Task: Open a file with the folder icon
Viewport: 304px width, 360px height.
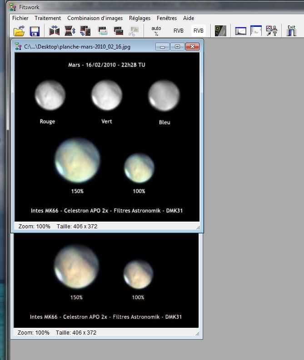Action: [19, 31]
